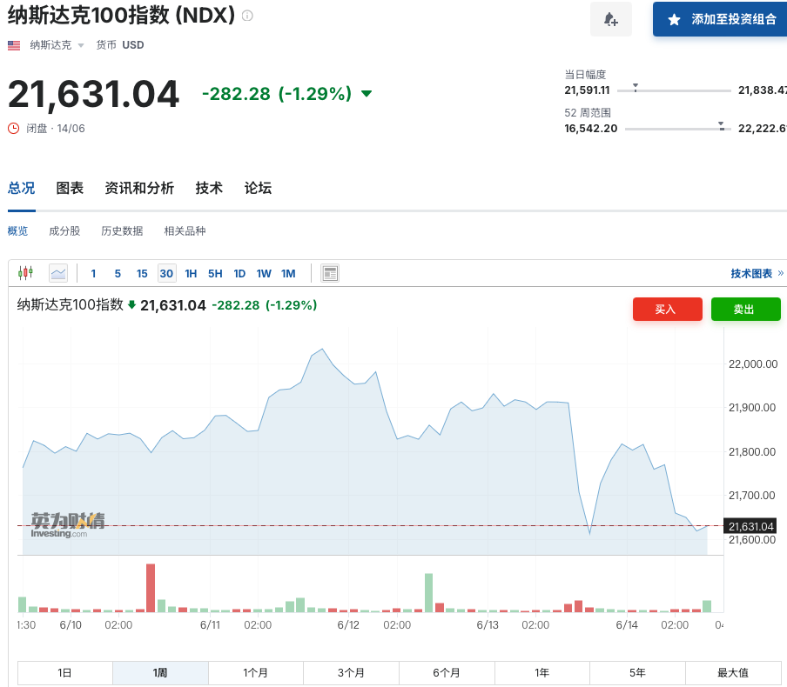Viewport: 787px width, 687px height.
Task: Click the news table icon in chart toolbar
Action: click(330, 273)
